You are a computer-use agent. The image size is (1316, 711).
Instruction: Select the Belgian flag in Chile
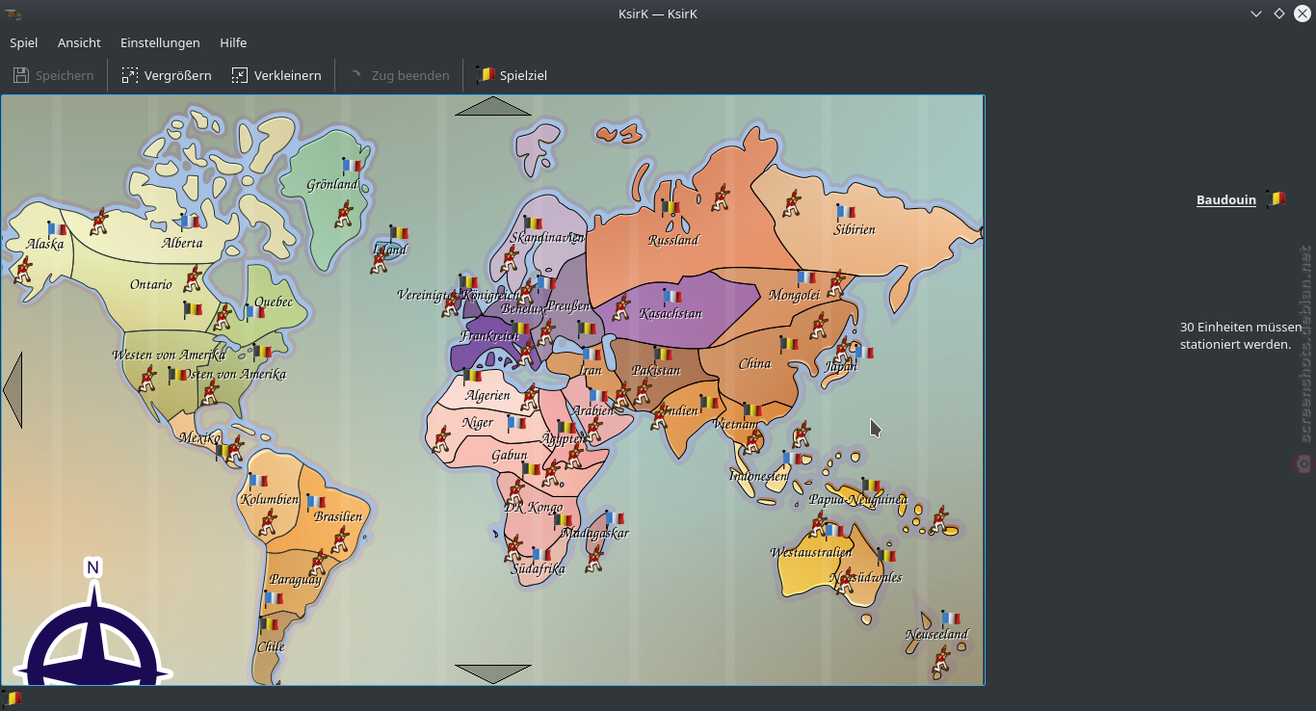(x=269, y=623)
